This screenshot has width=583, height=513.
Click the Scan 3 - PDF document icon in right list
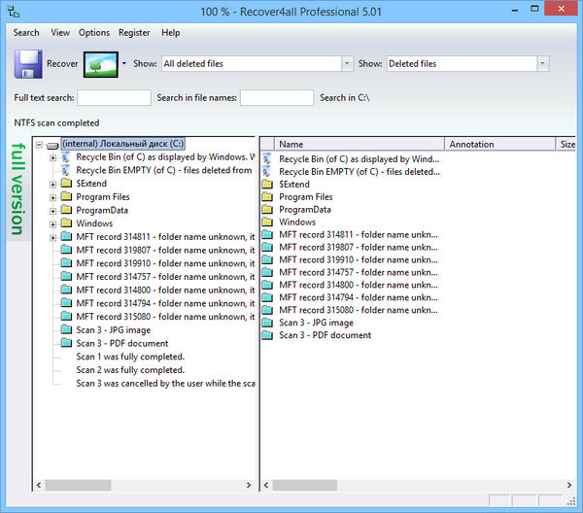click(x=267, y=335)
